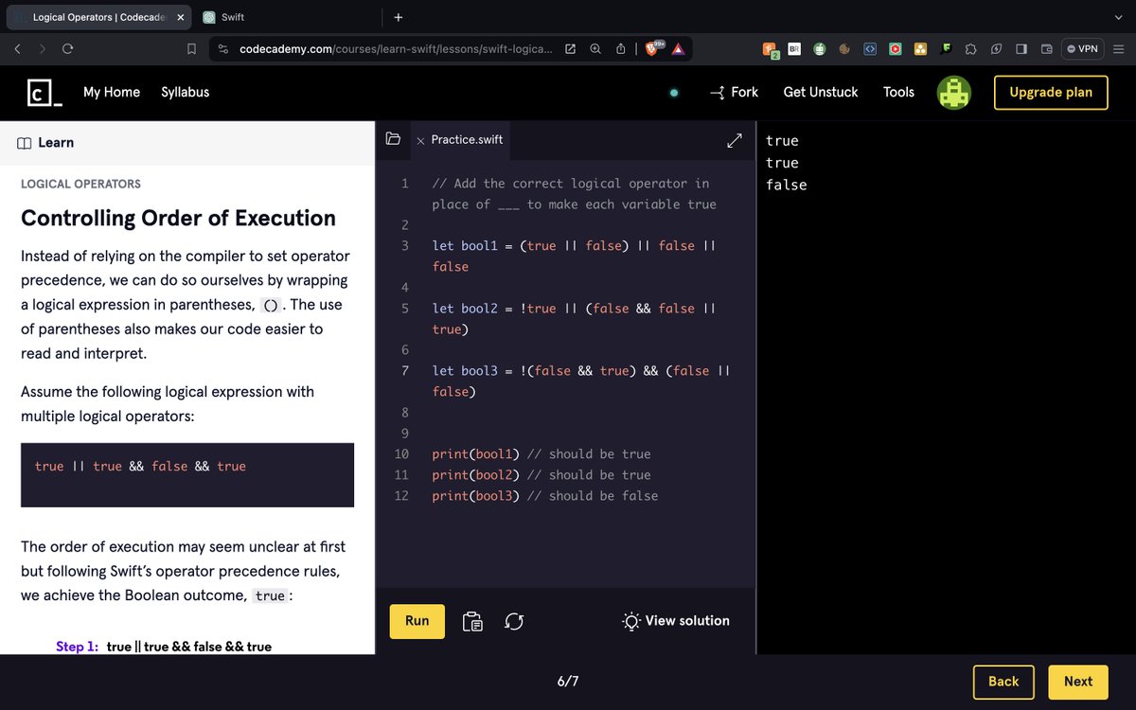Open the extensions puzzle piece menu
The width and height of the screenshot is (1136, 710).
[971, 48]
